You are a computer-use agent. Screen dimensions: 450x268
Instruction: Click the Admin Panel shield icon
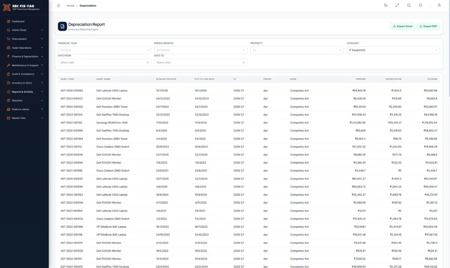tap(8, 30)
